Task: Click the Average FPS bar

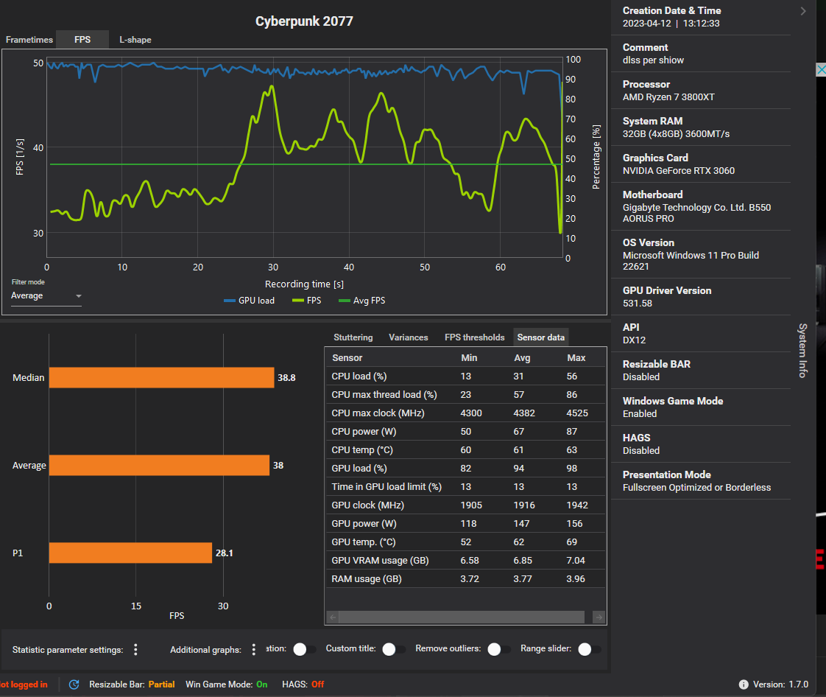Action: [159, 465]
